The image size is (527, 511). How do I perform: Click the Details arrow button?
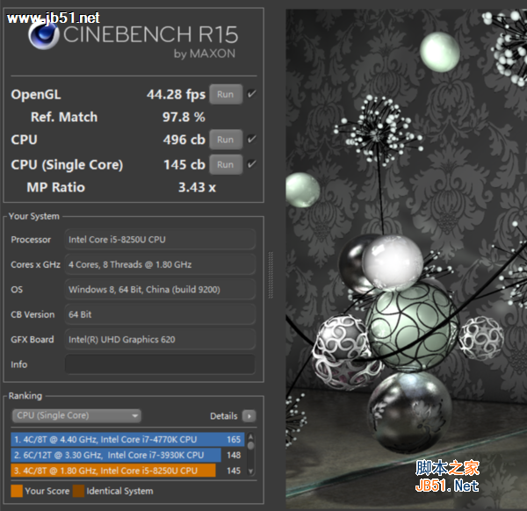pos(249,416)
